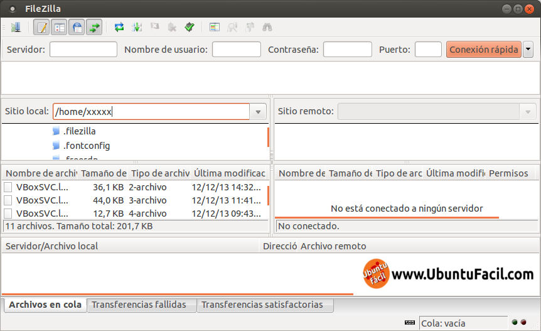Open the Sitio remoto combo box
The height and width of the screenshot is (331, 541).
437,111
